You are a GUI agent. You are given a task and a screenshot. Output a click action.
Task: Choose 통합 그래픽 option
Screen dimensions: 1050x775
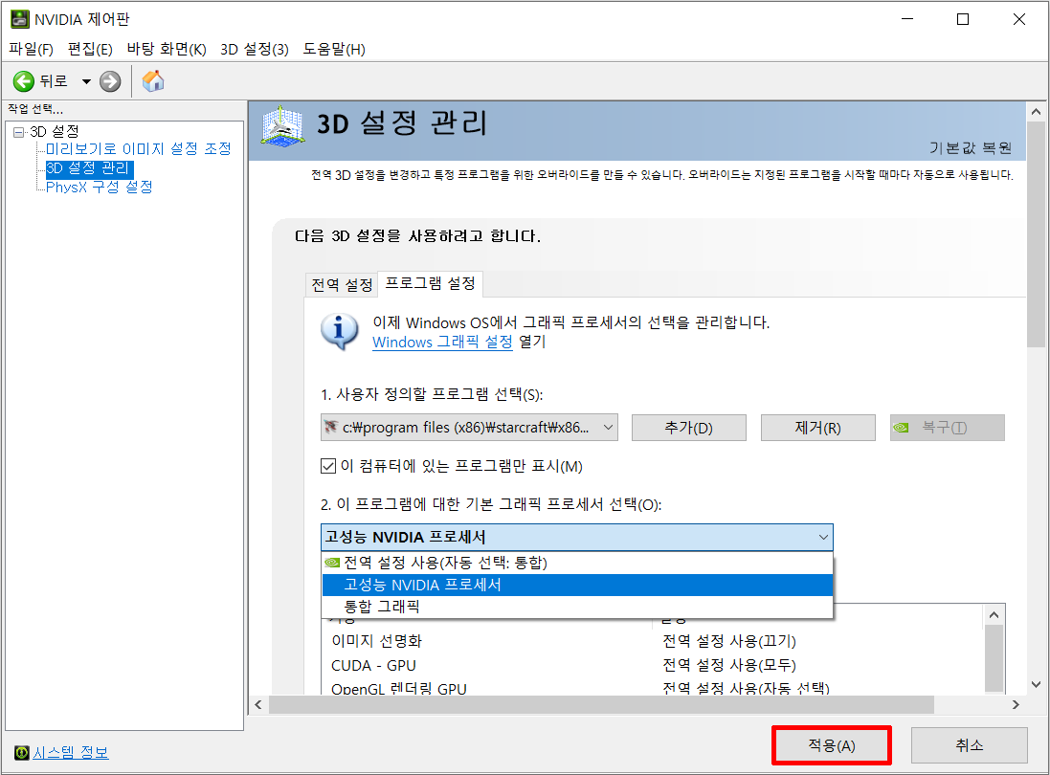tap(577, 607)
